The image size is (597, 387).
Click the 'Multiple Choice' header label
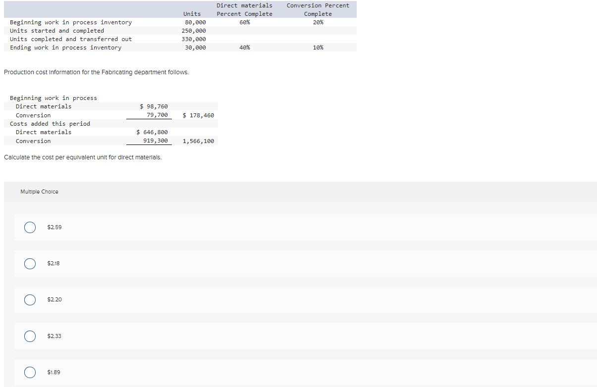pyautogui.click(x=39, y=192)
